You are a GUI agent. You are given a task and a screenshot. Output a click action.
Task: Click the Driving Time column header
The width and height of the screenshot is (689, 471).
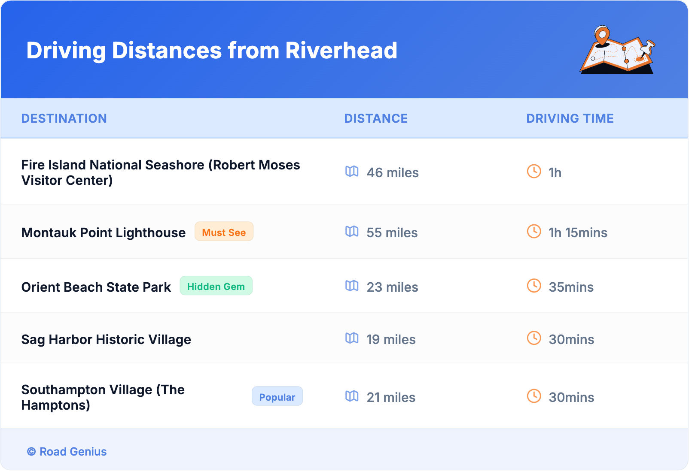click(x=570, y=118)
